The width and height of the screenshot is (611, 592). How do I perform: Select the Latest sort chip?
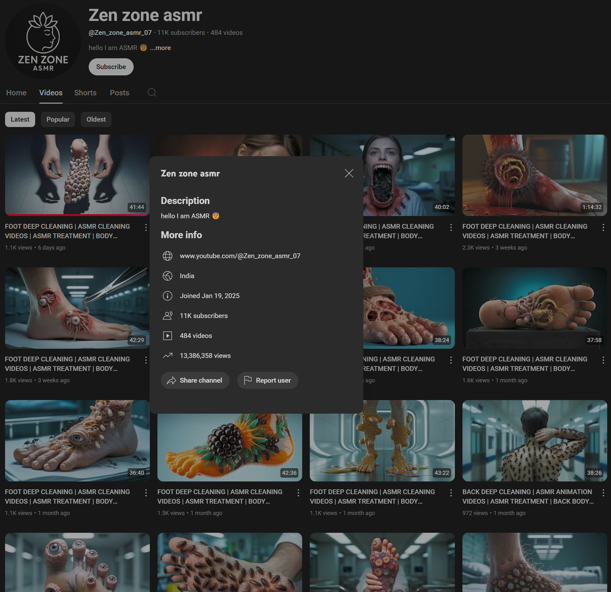20,119
